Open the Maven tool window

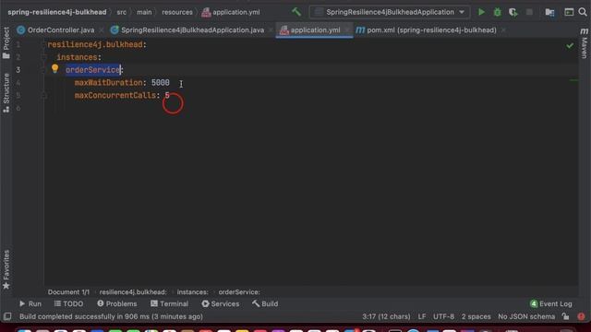coord(585,43)
